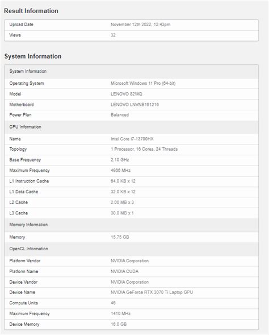
Task: Select the Motherboard value LENOVO LNVNB161216
Action: click(x=134, y=105)
